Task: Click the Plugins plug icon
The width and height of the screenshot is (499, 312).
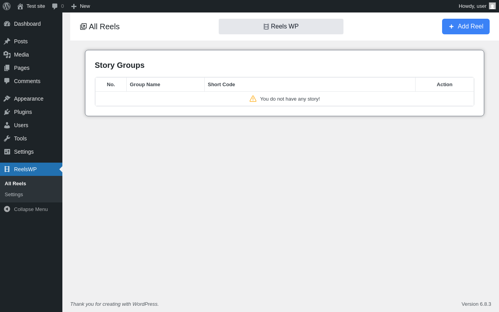Action: (7, 112)
